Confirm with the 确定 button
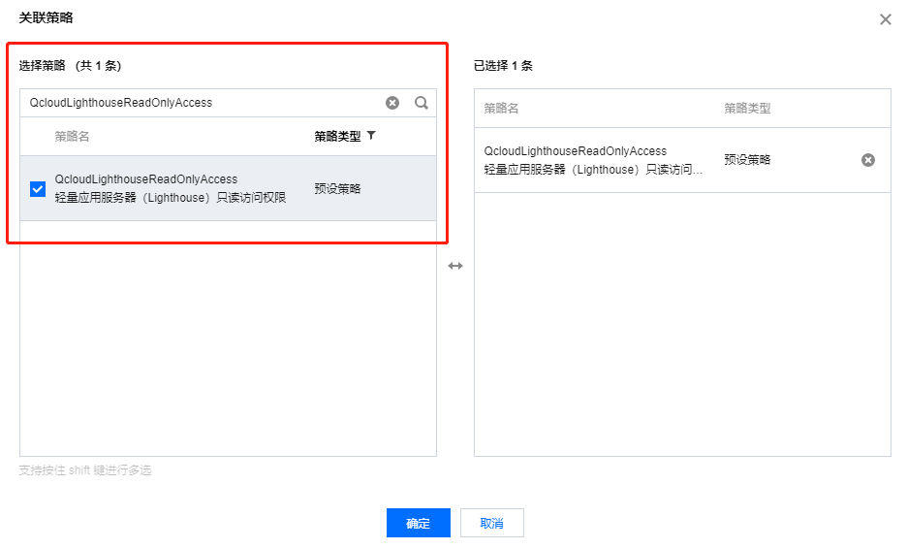The image size is (907, 549). tap(418, 523)
